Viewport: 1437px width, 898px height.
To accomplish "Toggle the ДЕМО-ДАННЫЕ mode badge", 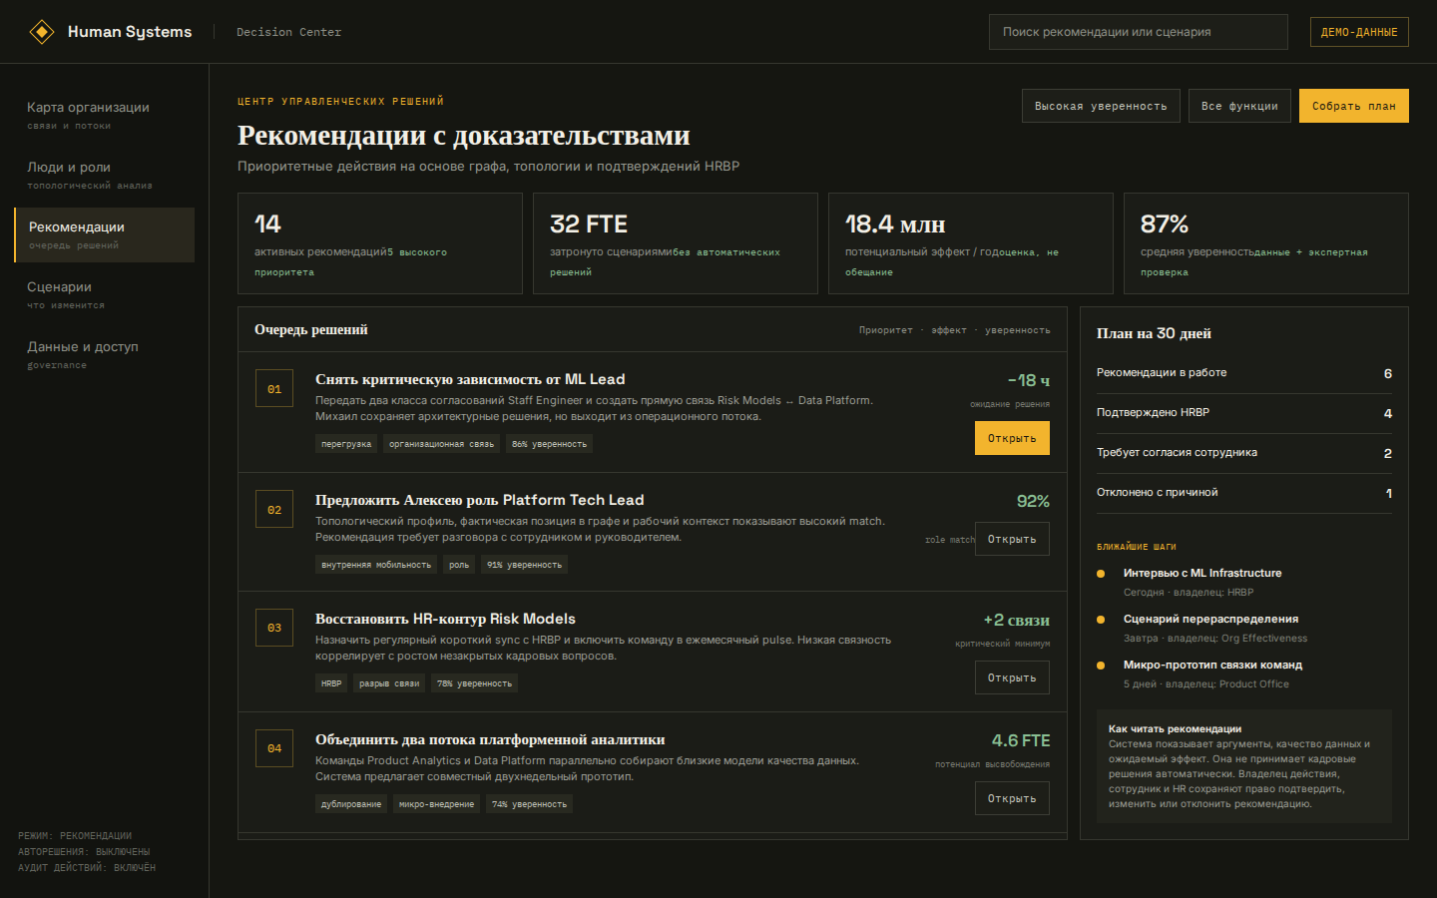I will pyautogui.click(x=1359, y=32).
